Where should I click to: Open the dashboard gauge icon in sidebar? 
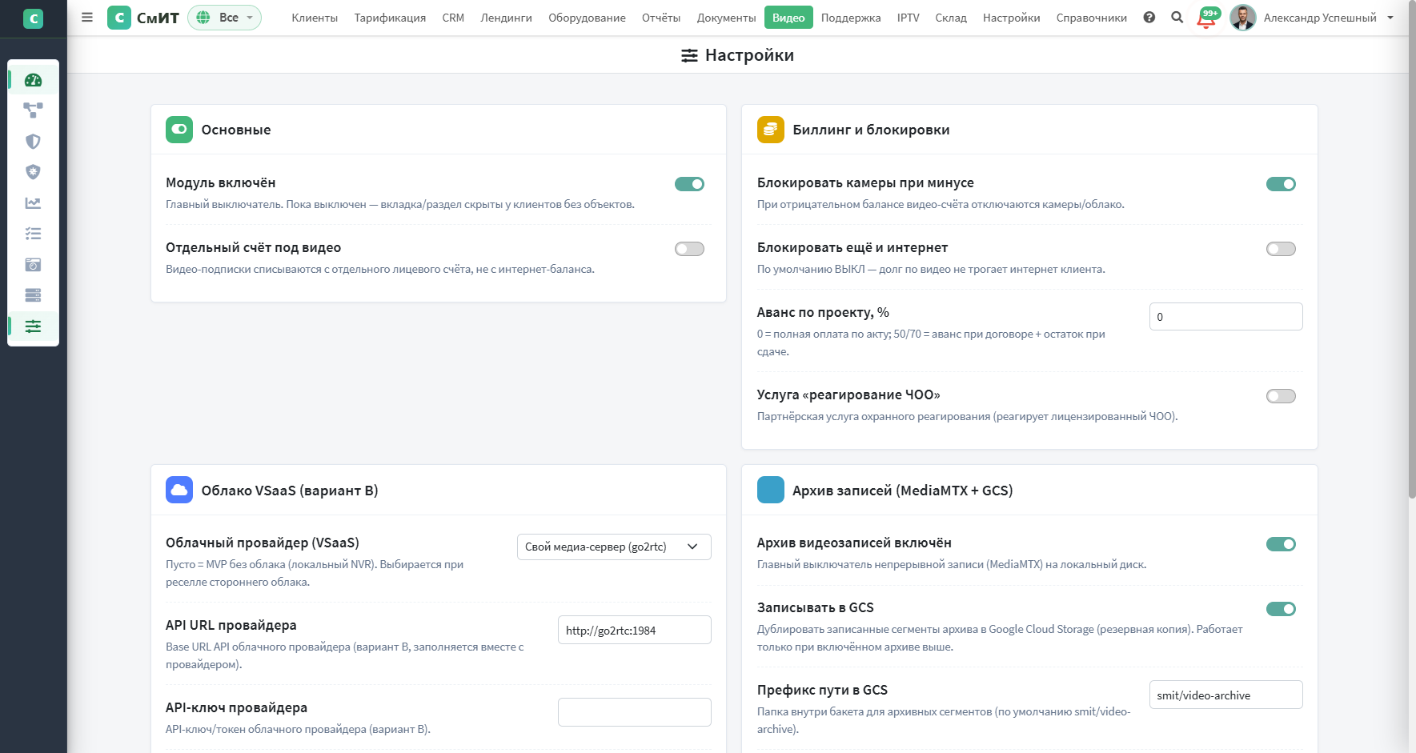click(x=33, y=80)
